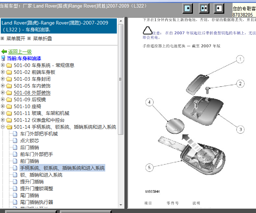
Task: Select 手柄系统、锁系统、插销系统和进入系统 document
Action: (x=62, y=168)
